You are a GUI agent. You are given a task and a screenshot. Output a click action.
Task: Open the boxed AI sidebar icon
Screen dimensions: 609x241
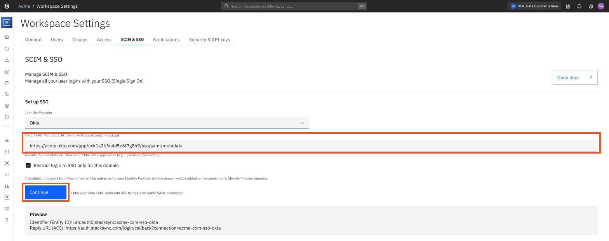tap(7, 197)
